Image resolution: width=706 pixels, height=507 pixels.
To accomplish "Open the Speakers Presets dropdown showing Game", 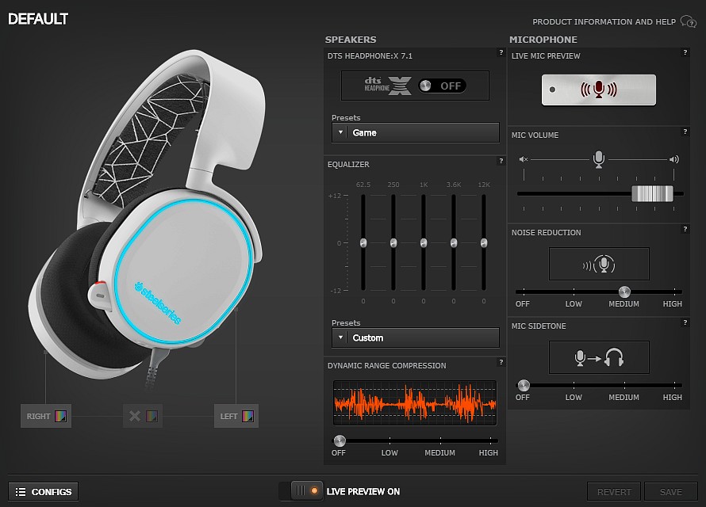I will [x=414, y=132].
